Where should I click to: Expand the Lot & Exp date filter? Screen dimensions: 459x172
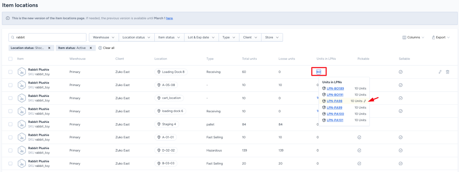point(201,38)
